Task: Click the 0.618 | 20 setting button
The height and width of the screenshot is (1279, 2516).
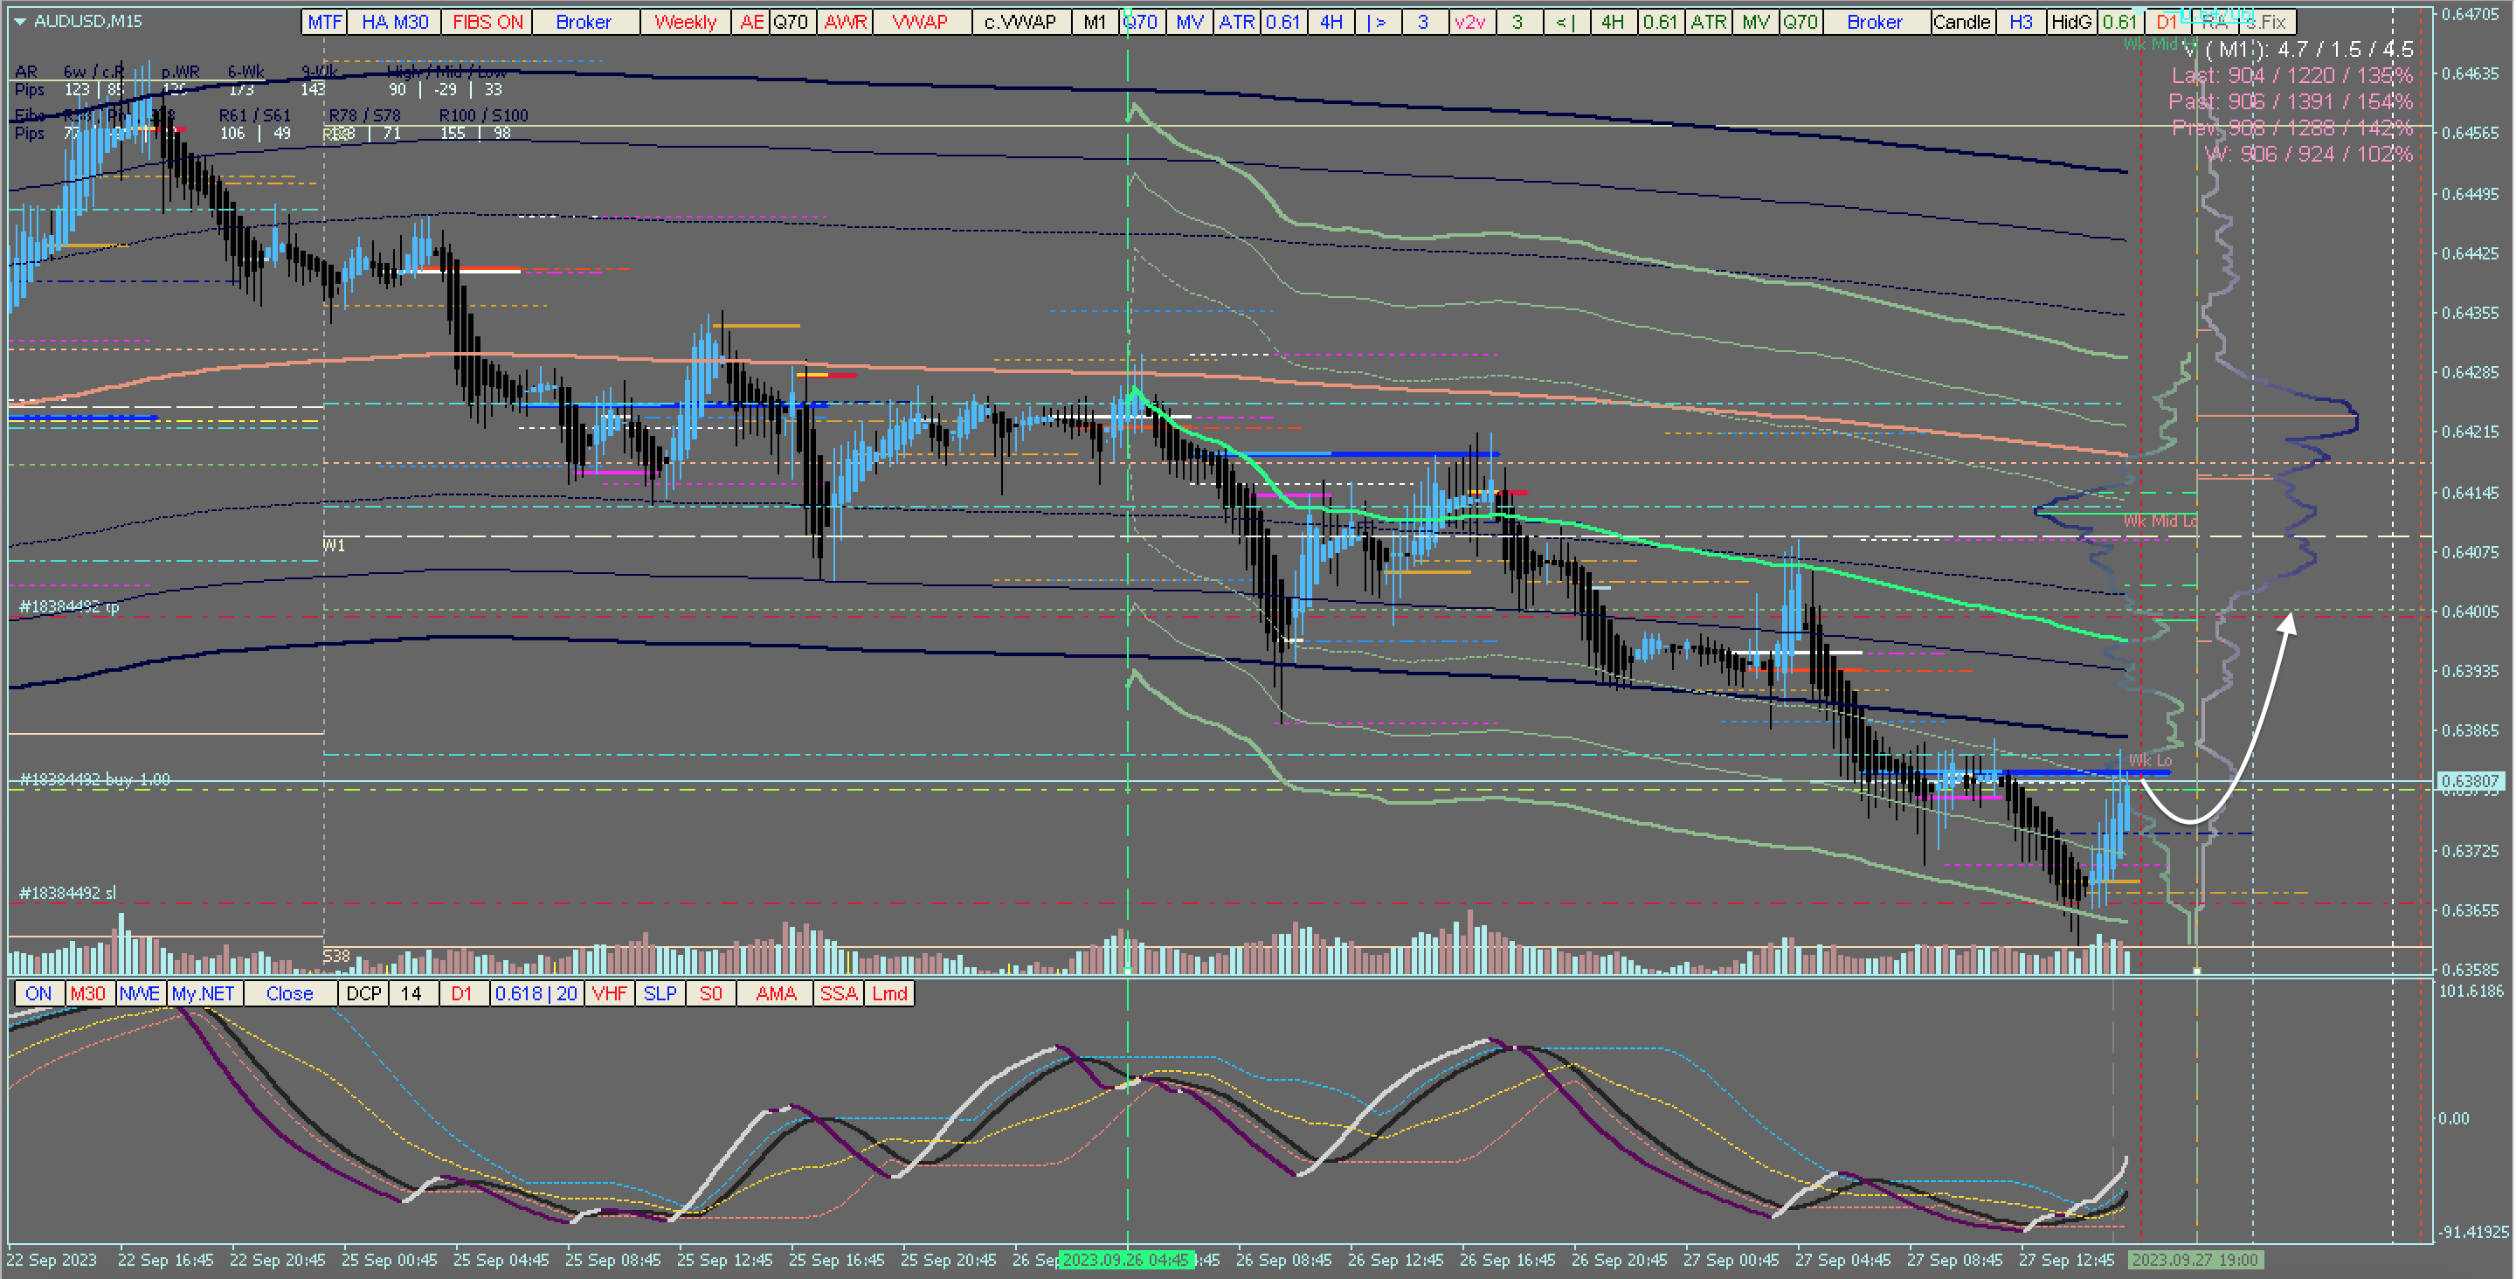Action: (536, 993)
